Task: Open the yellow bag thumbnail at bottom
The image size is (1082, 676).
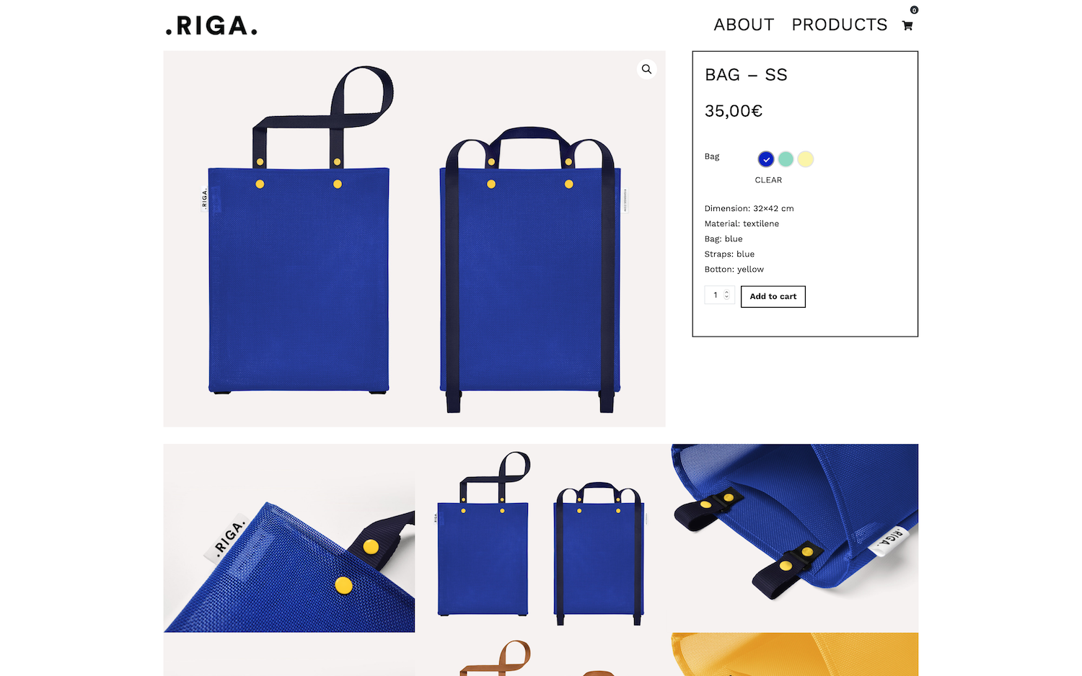Action: [795, 654]
